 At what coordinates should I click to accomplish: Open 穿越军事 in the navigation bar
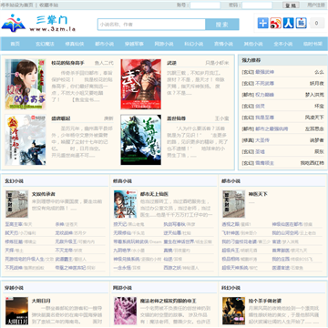click(x=134, y=44)
